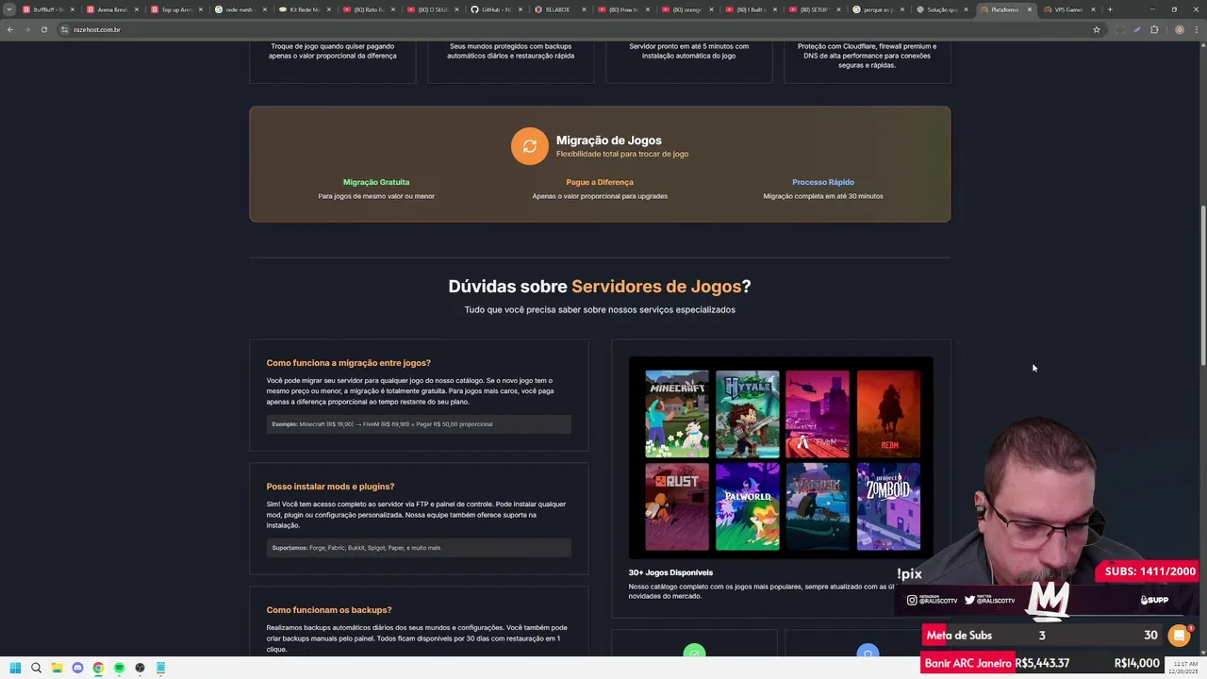This screenshot has width=1207, height=679.
Task: Click the Minecraft game thumbnail
Action: (677, 414)
